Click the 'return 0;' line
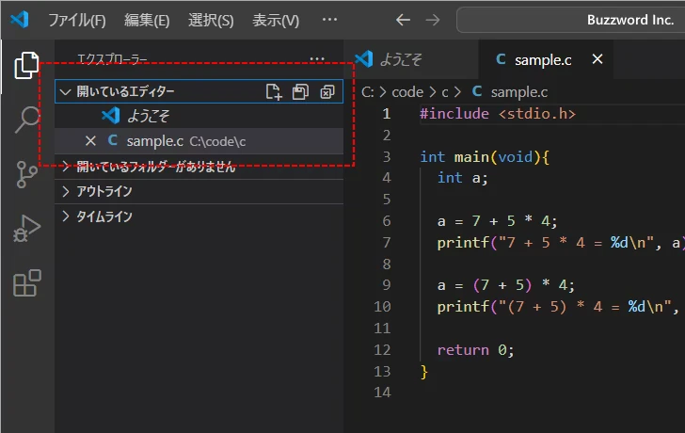This screenshot has height=433, width=685. pos(475,350)
